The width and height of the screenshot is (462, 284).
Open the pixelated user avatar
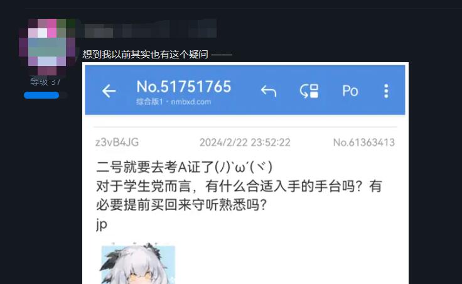[47, 46]
